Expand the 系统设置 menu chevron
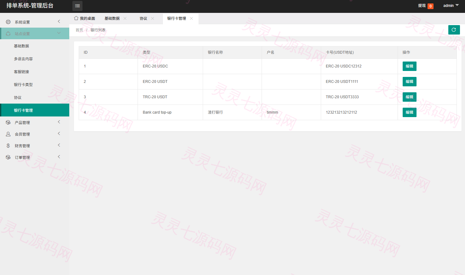 pyautogui.click(x=59, y=21)
